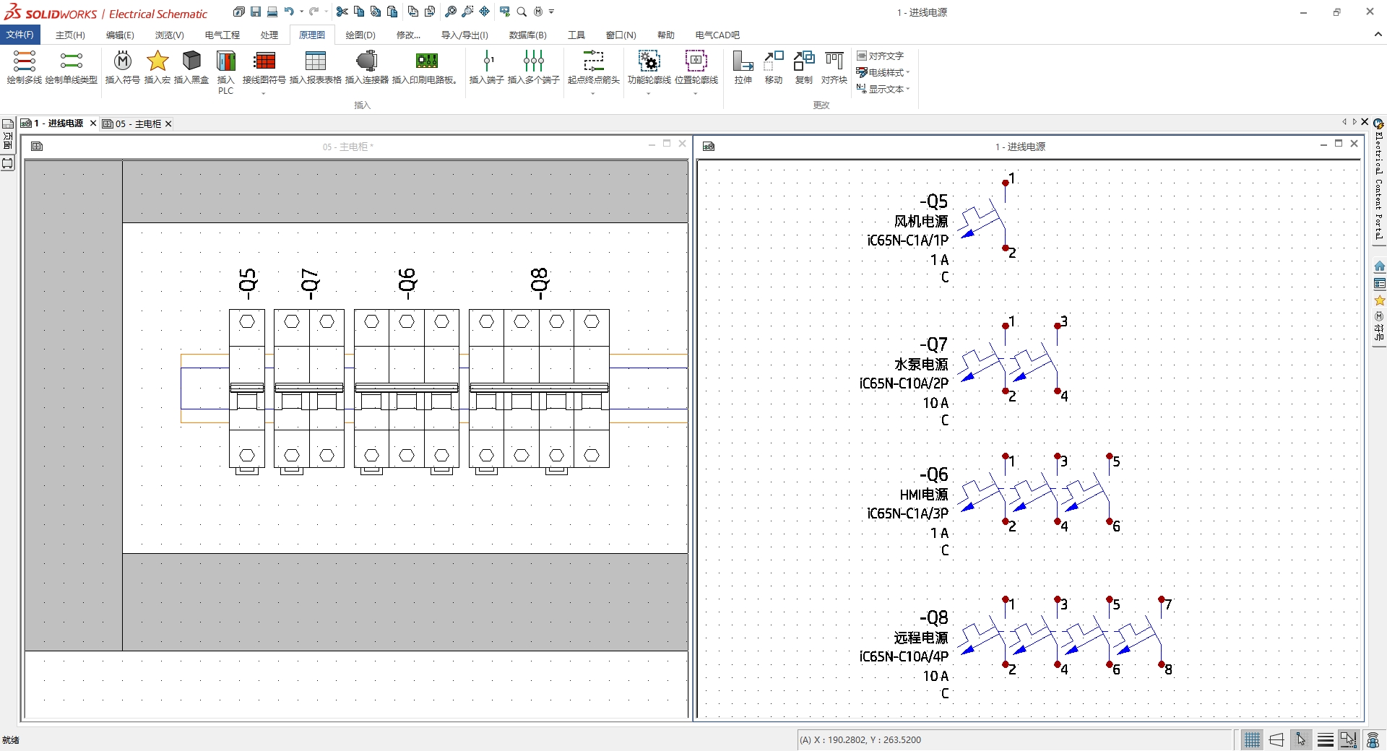Select 插入连接器 (Insert Connector) tool
The image size is (1387, 751).
pyautogui.click(x=366, y=61)
